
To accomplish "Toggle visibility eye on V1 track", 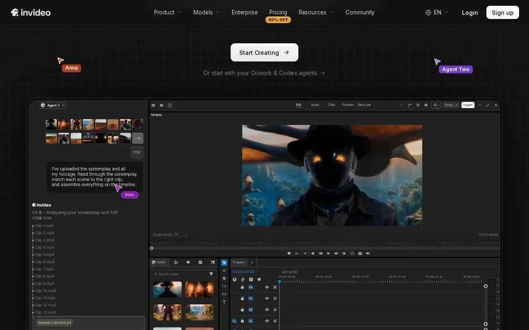I will (267, 321).
